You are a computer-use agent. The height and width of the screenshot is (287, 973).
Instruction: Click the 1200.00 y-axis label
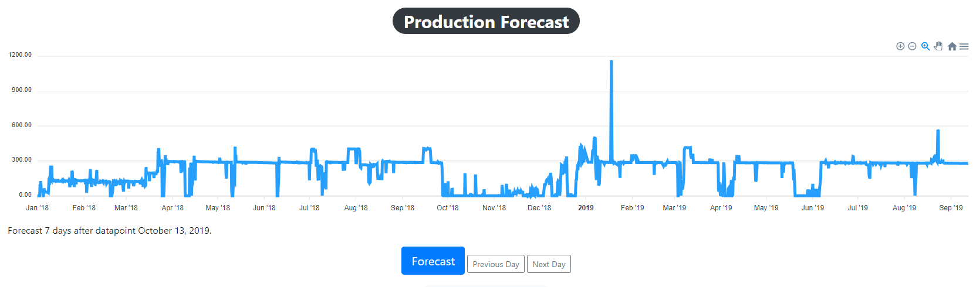point(21,55)
